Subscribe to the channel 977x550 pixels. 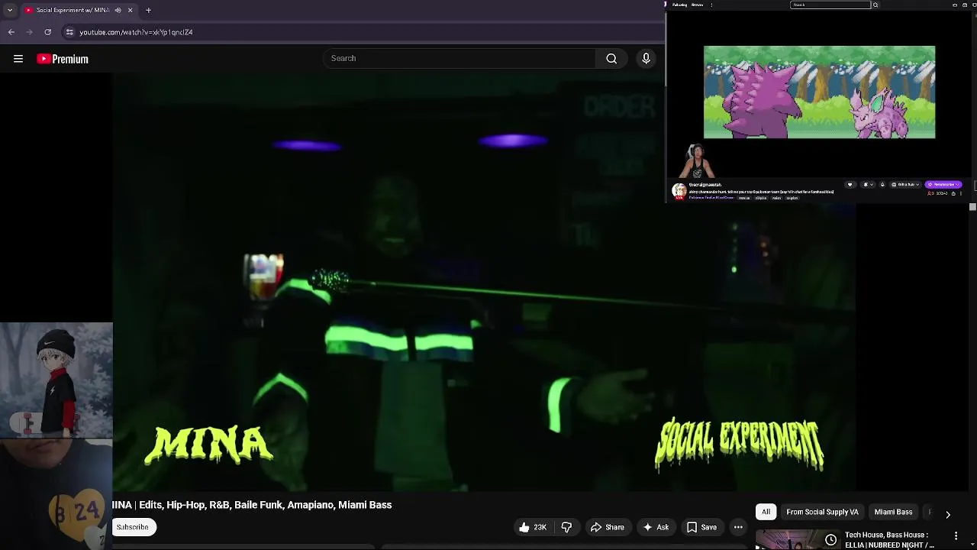pyautogui.click(x=133, y=527)
